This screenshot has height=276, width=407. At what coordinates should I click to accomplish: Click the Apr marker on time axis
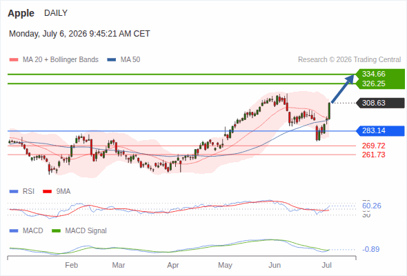click(x=173, y=266)
